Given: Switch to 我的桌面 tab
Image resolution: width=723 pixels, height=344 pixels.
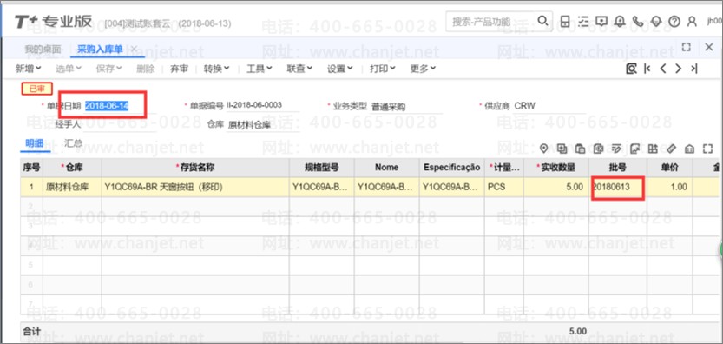Looking at the screenshot, I should (43, 49).
